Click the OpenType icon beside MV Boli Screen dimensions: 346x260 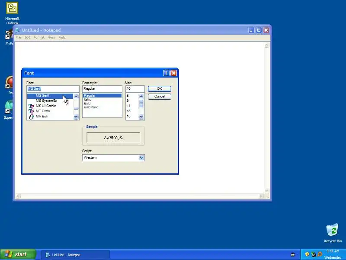coord(31,117)
